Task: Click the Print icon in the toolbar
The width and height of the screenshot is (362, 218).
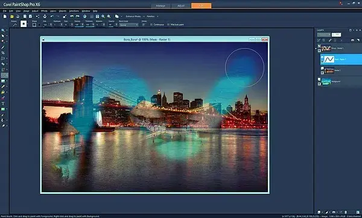Action: tap(45, 16)
